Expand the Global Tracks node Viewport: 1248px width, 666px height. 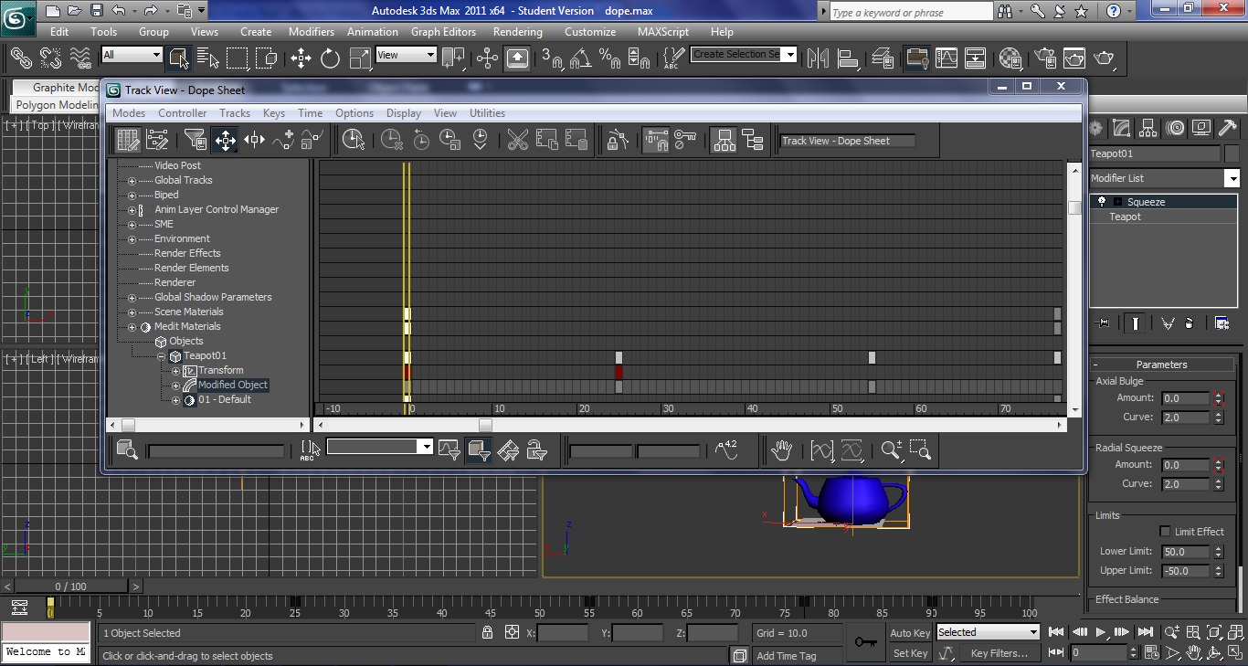click(131, 180)
